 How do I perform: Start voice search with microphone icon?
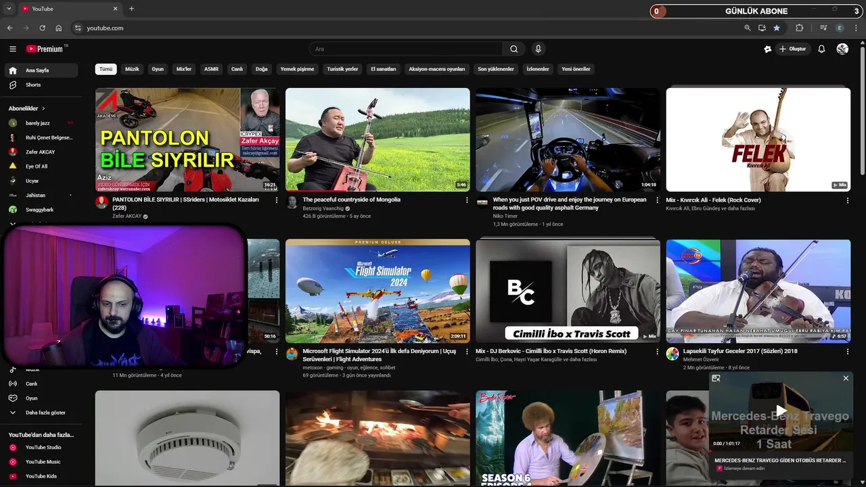(538, 49)
